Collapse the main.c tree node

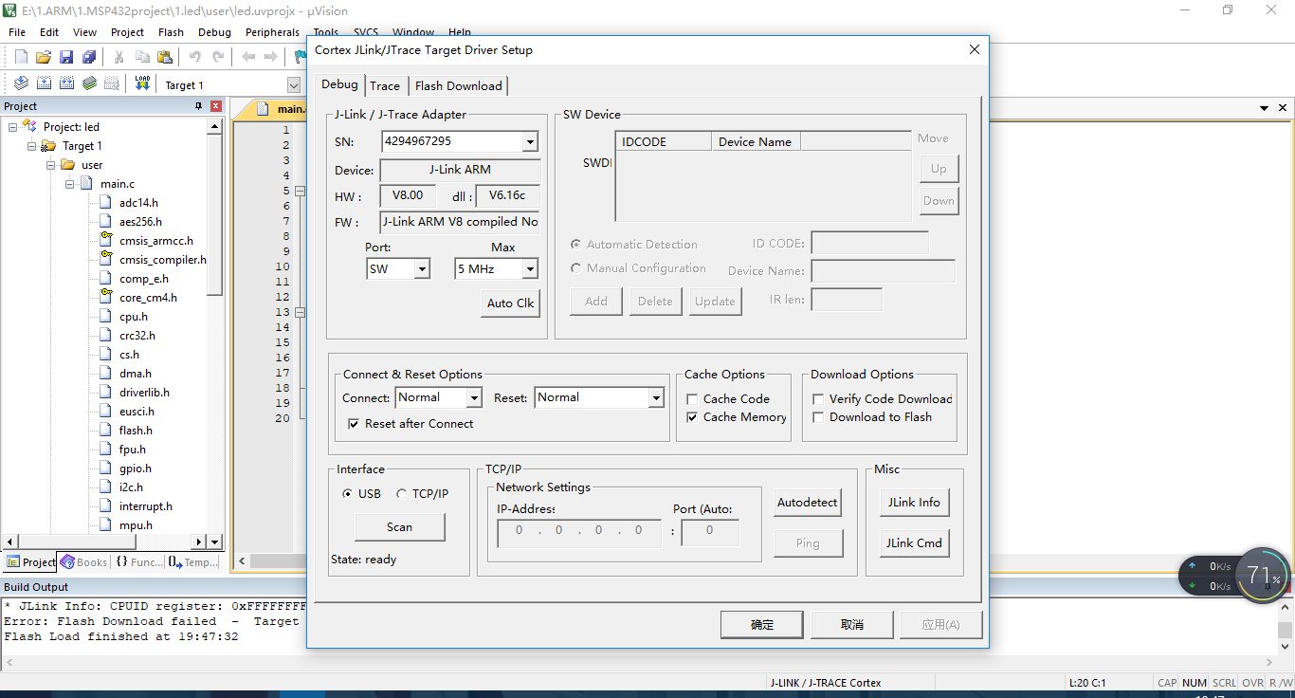70,184
